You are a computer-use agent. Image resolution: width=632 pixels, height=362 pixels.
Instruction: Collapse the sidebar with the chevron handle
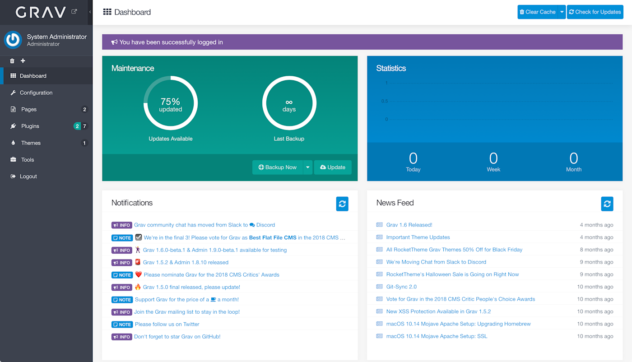pos(90,12)
